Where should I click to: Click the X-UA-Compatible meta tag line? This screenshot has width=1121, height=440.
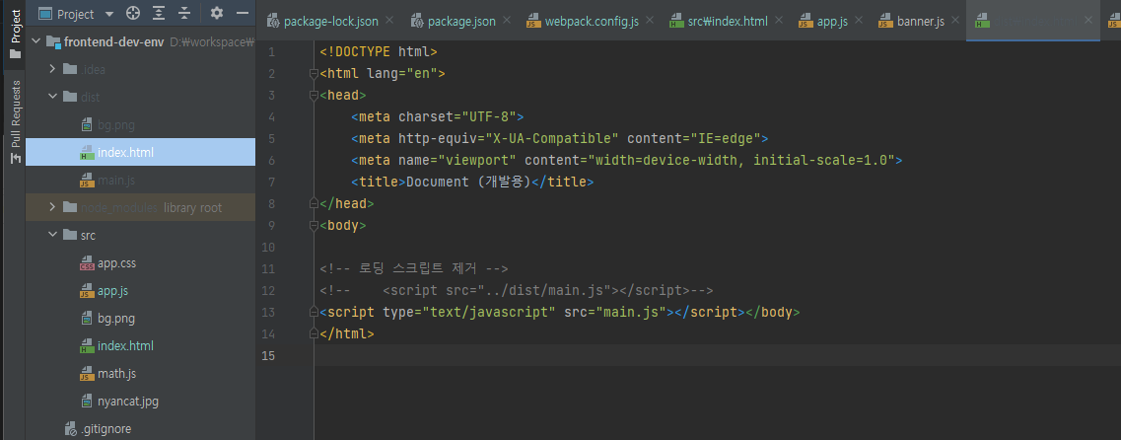pyautogui.click(x=560, y=138)
